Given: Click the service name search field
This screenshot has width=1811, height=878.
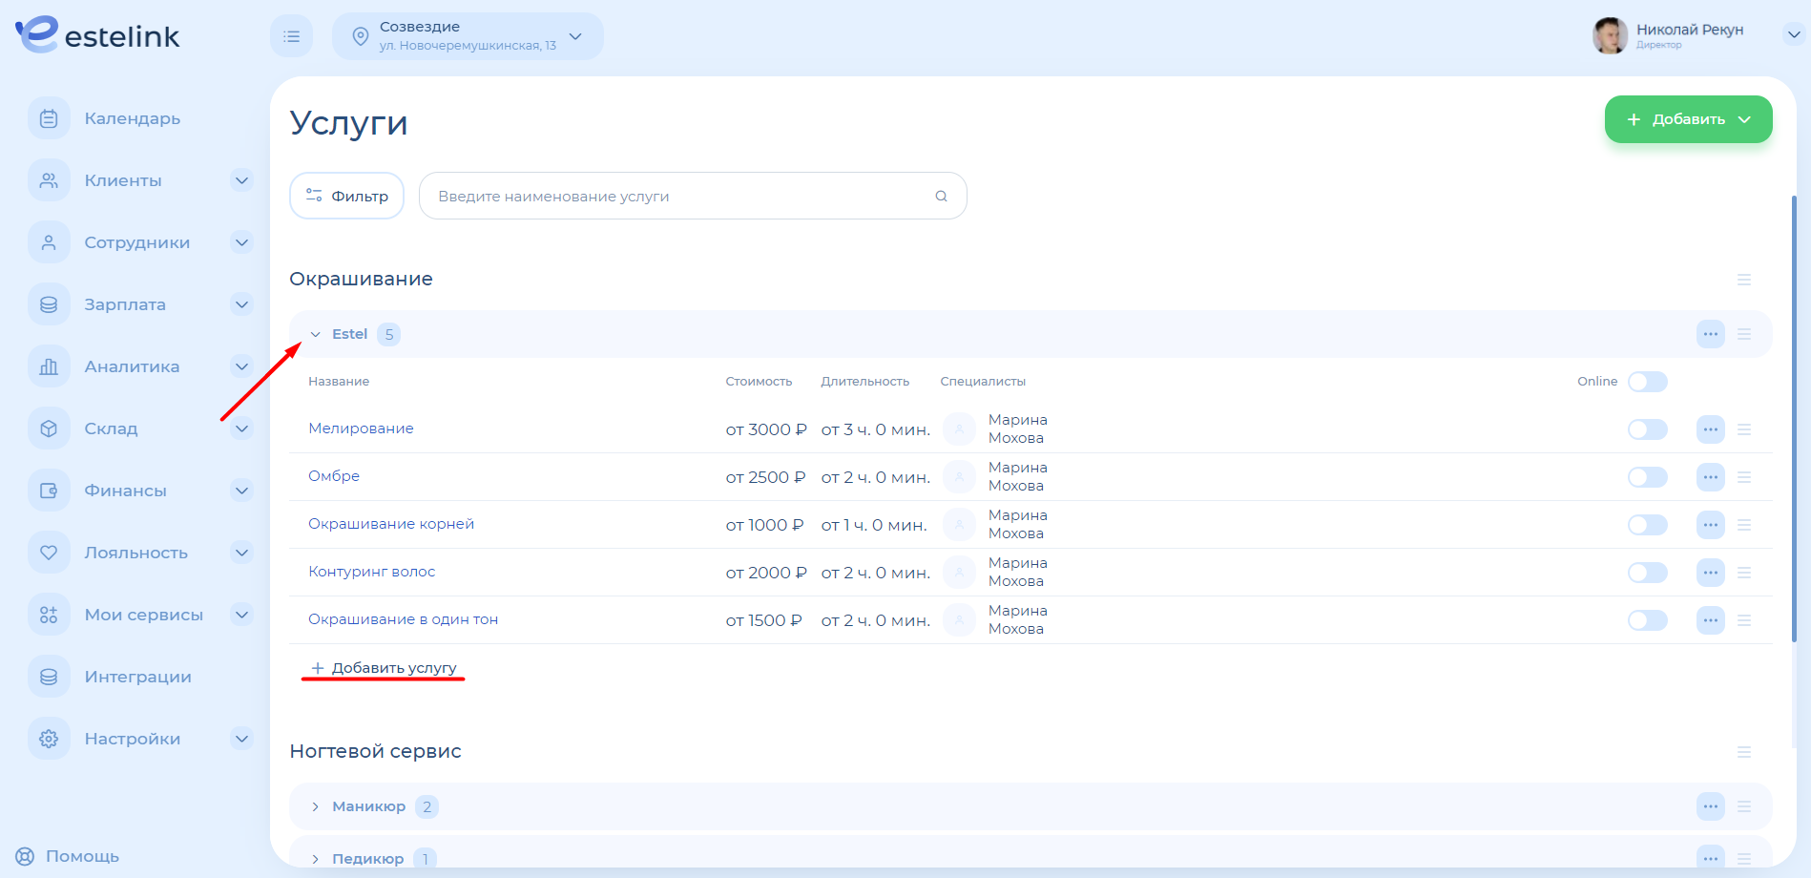Looking at the screenshot, I should [677, 197].
